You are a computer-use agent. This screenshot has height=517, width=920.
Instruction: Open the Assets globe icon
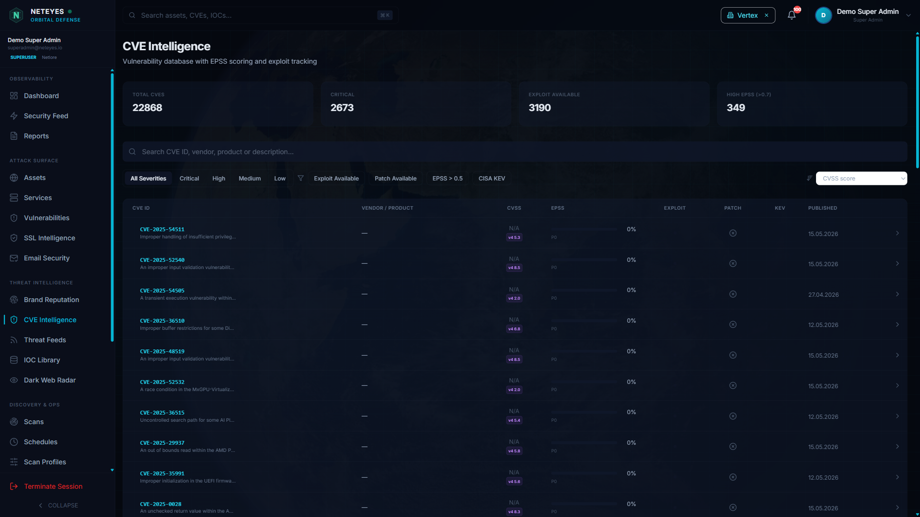point(14,178)
